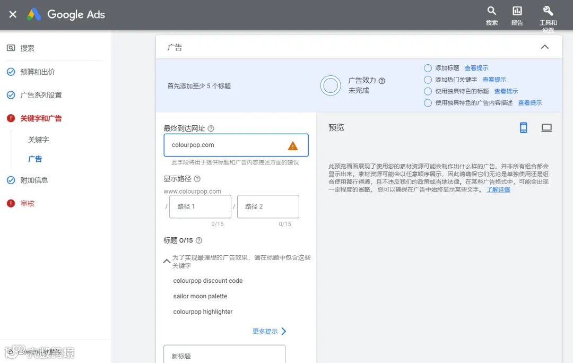Click the 新标题 input field

(224, 354)
